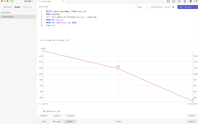Toggle the right panel icon
Image resolution: width=198 pixels, height=124 pixels.
coord(196,1)
